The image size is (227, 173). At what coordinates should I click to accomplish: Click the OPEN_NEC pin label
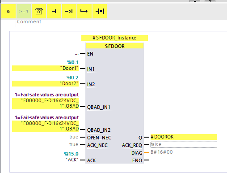[x=99, y=138]
